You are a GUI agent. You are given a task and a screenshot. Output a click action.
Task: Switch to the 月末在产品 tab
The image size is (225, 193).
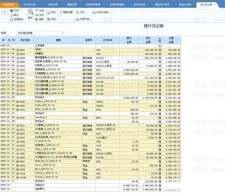point(30,5)
